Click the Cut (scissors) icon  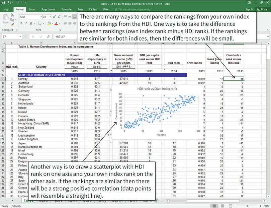[x=12, y=15]
